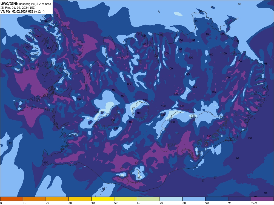Click the '88' humidity value on the map

239,4
